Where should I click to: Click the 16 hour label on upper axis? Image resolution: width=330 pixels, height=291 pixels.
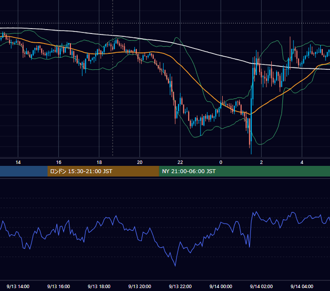(x=59, y=162)
